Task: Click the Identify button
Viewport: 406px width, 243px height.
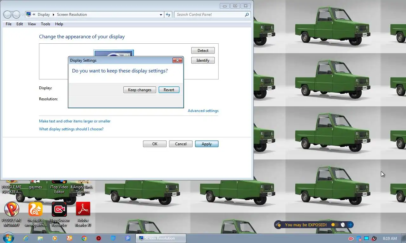Action: [x=203, y=60]
